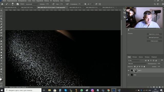Open Chrome from the taskbar

click(108, 90)
